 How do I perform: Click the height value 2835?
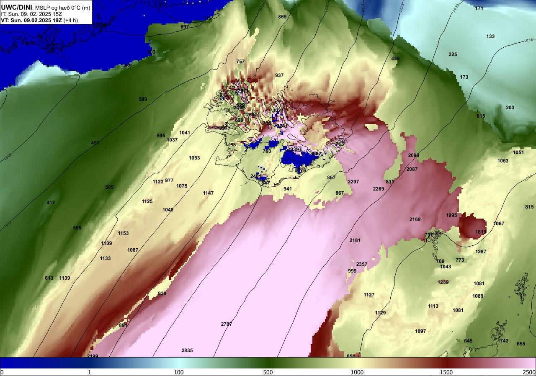click(x=187, y=350)
